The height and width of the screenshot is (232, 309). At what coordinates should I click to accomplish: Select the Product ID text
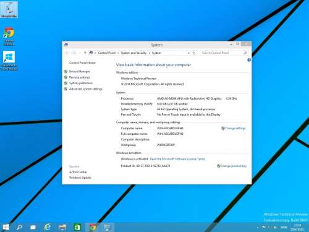(145, 166)
